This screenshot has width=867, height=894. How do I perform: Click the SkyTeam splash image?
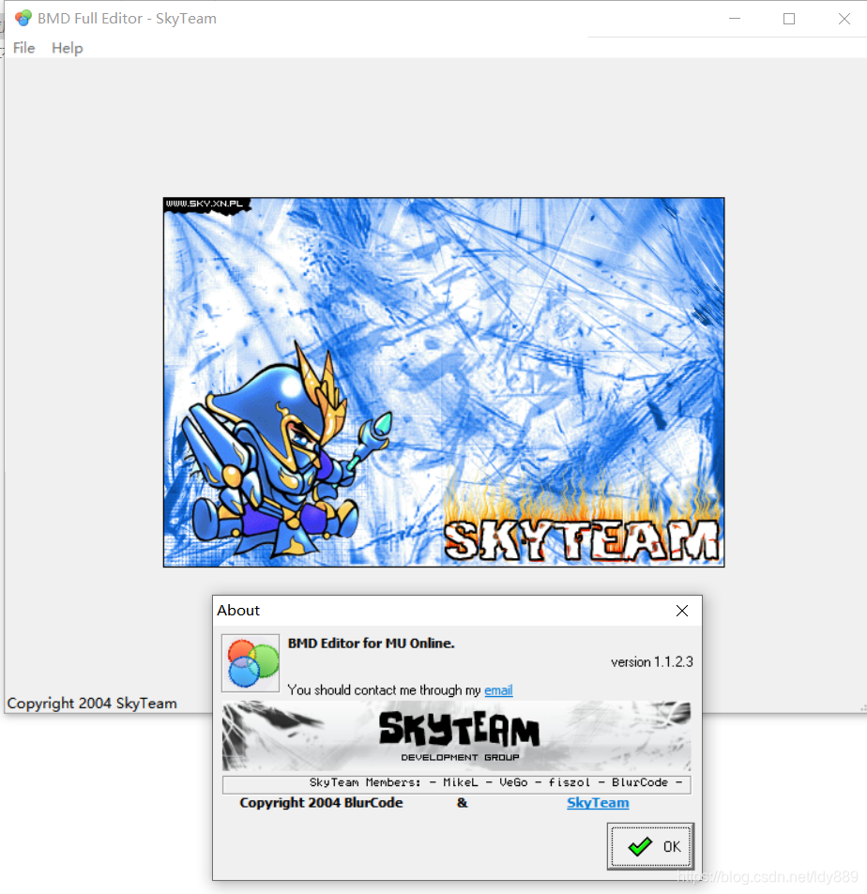point(444,382)
